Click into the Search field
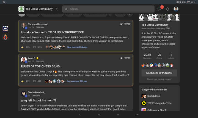198x118 pixels. (x=108, y=9)
